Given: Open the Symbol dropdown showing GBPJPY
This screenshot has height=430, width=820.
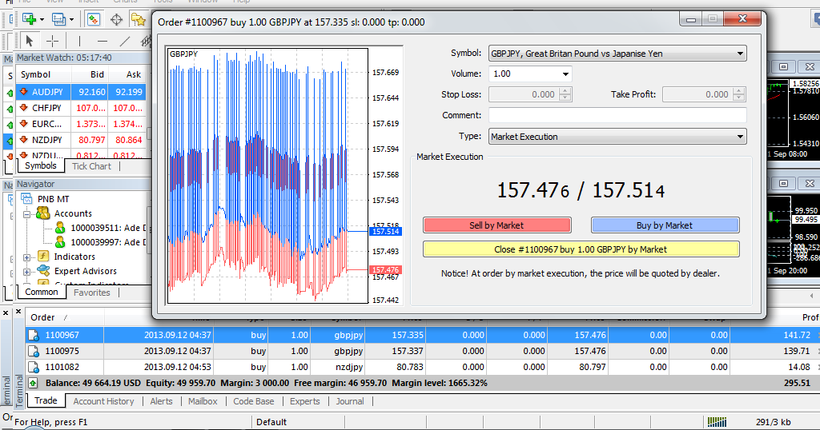Looking at the screenshot, I should (x=617, y=54).
